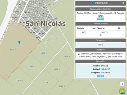Viewport: 127px width, 95px height.
Task: Copy the Nomenclatura Catastral text
Action: coord(101,19)
